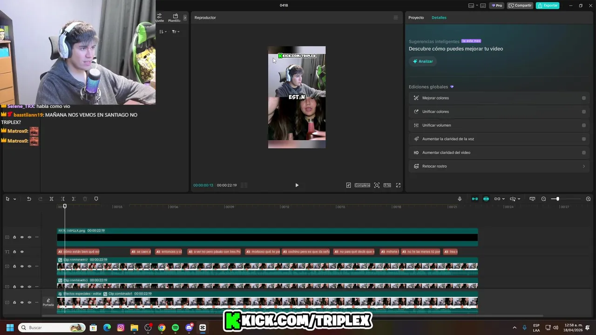Hide the KICK TRIPLEX.png track with eye icon

[22, 237]
